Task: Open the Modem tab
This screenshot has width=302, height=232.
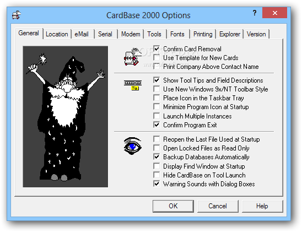Action: coord(131,34)
